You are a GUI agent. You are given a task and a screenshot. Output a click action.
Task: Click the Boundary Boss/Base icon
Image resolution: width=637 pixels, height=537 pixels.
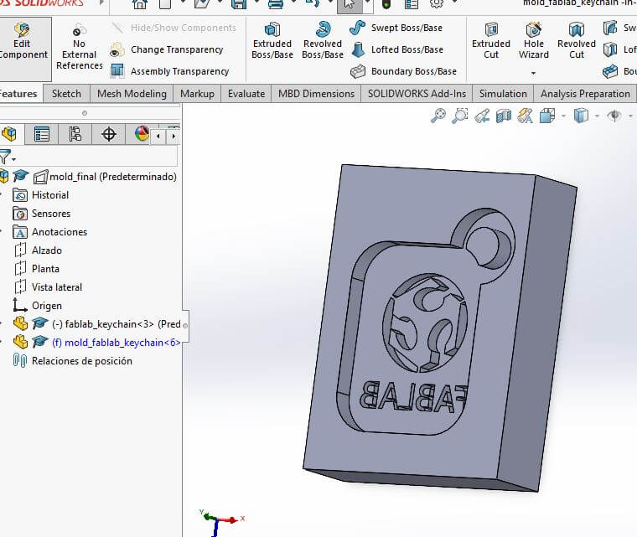coord(358,71)
